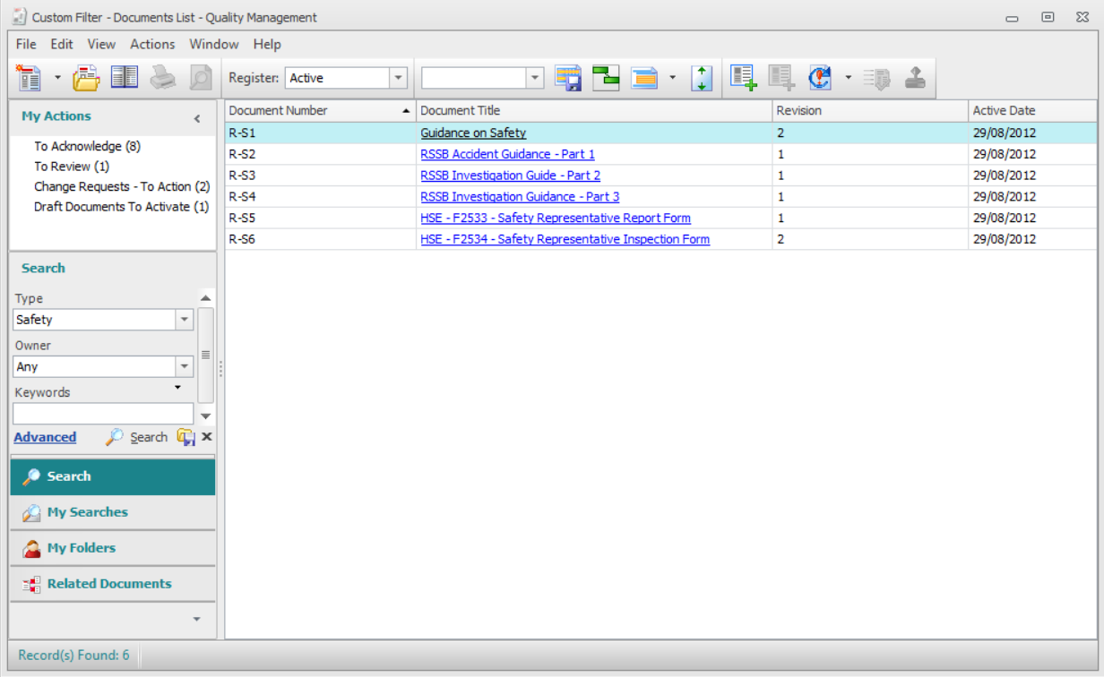Collapse the My Actions panel
The image size is (1104, 677).
pos(197,117)
